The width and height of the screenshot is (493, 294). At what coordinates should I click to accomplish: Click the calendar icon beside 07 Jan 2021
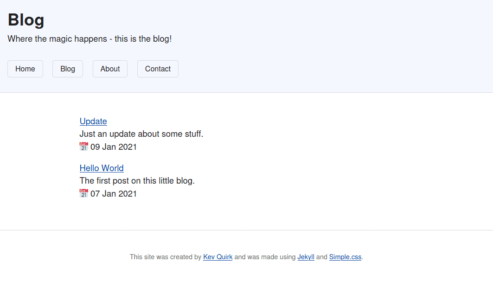coord(83,193)
